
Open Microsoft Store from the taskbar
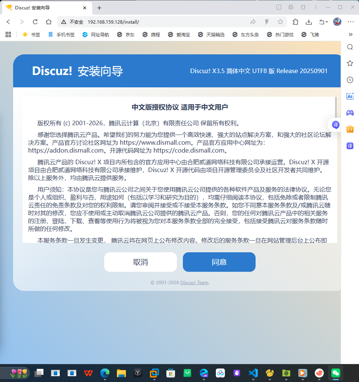(171, 373)
